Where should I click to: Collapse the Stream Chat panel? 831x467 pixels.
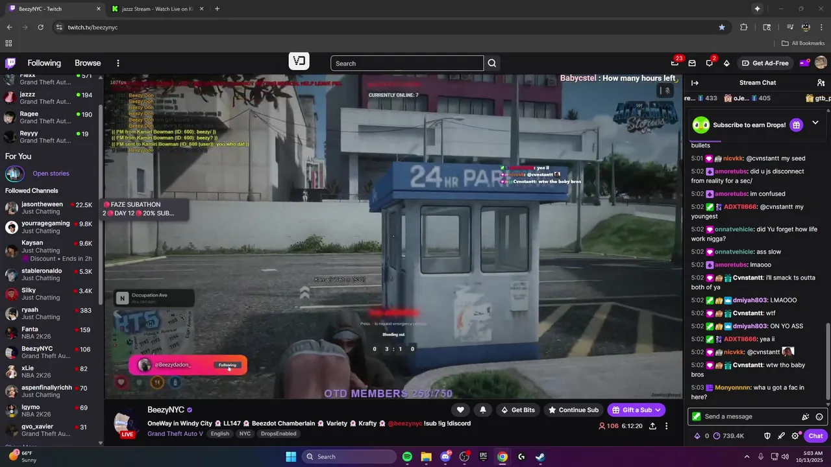pos(695,82)
